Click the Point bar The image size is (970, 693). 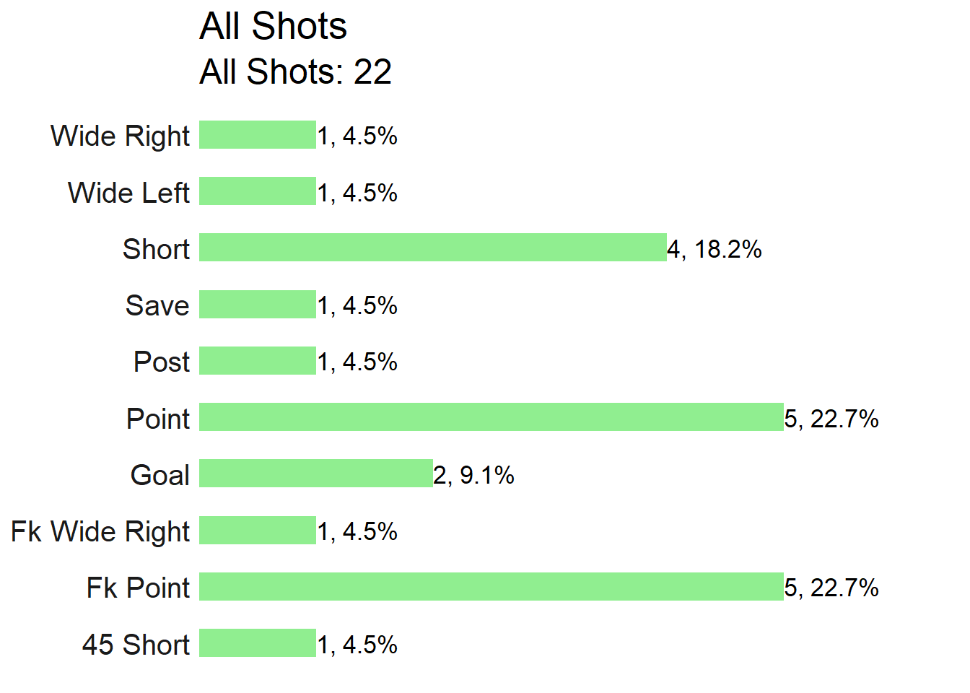pyautogui.click(x=491, y=417)
